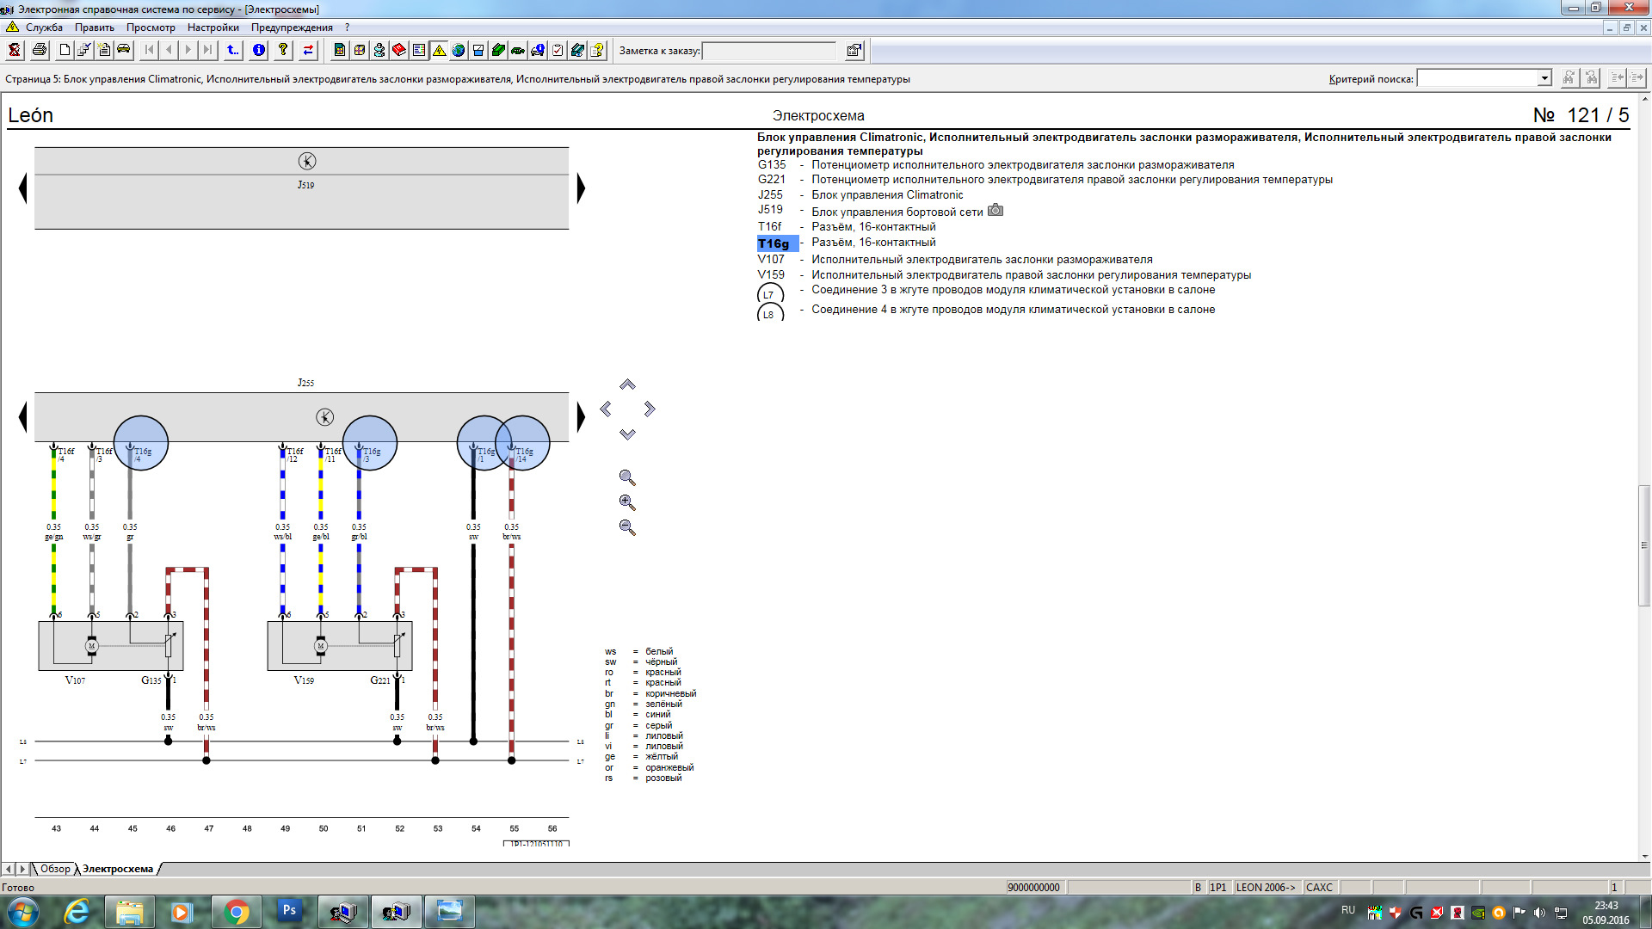The image size is (1652, 929).
Task: Open the Служба menu
Action: coord(44,27)
